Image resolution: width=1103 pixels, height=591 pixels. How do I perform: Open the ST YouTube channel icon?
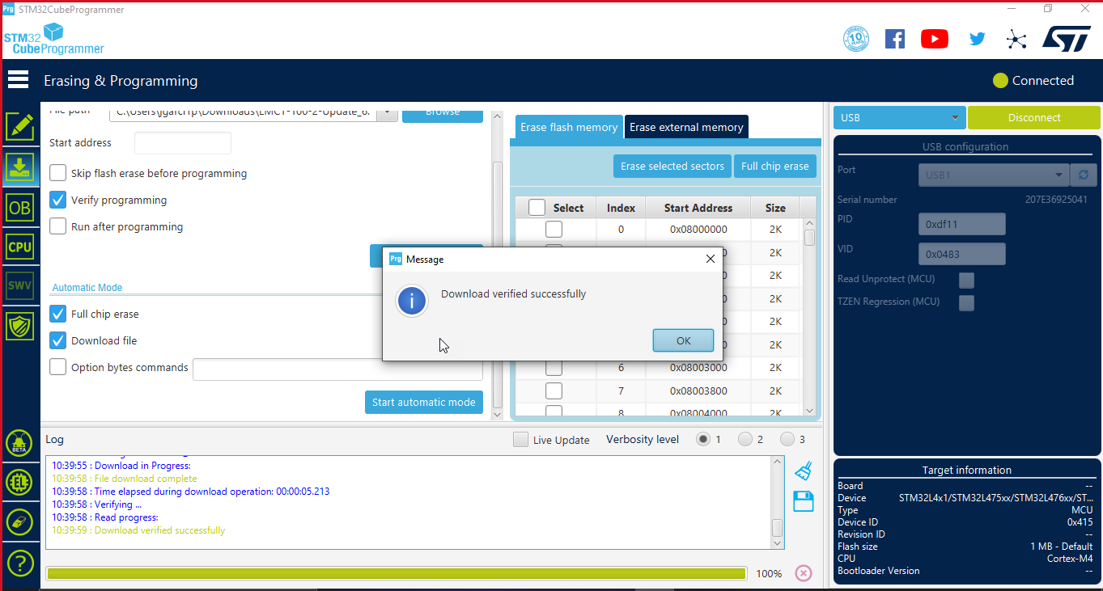[935, 39]
